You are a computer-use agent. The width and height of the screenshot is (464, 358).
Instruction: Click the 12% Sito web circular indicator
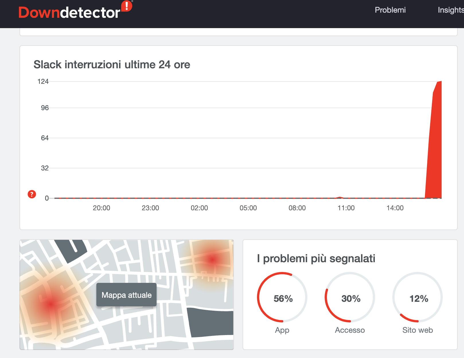pos(418,297)
